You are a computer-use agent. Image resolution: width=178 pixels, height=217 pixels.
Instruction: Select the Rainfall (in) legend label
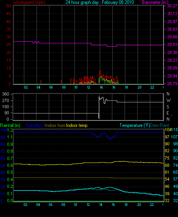pos(10,125)
